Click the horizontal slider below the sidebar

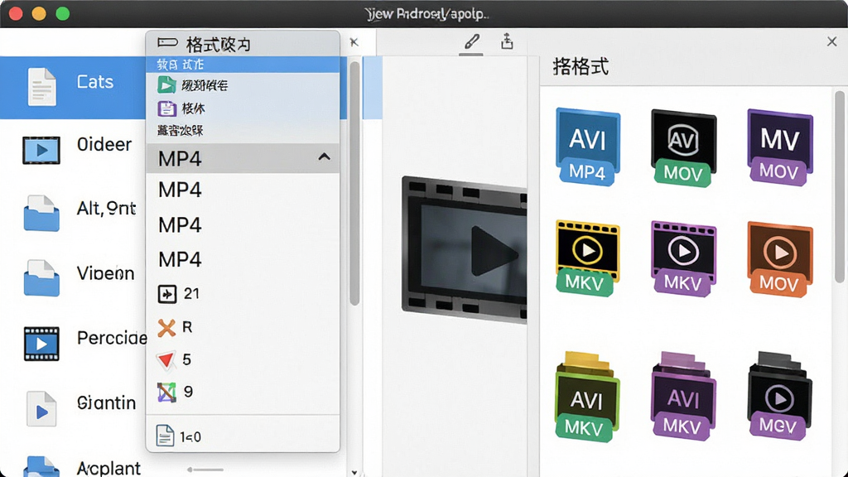[x=205, y=470]
